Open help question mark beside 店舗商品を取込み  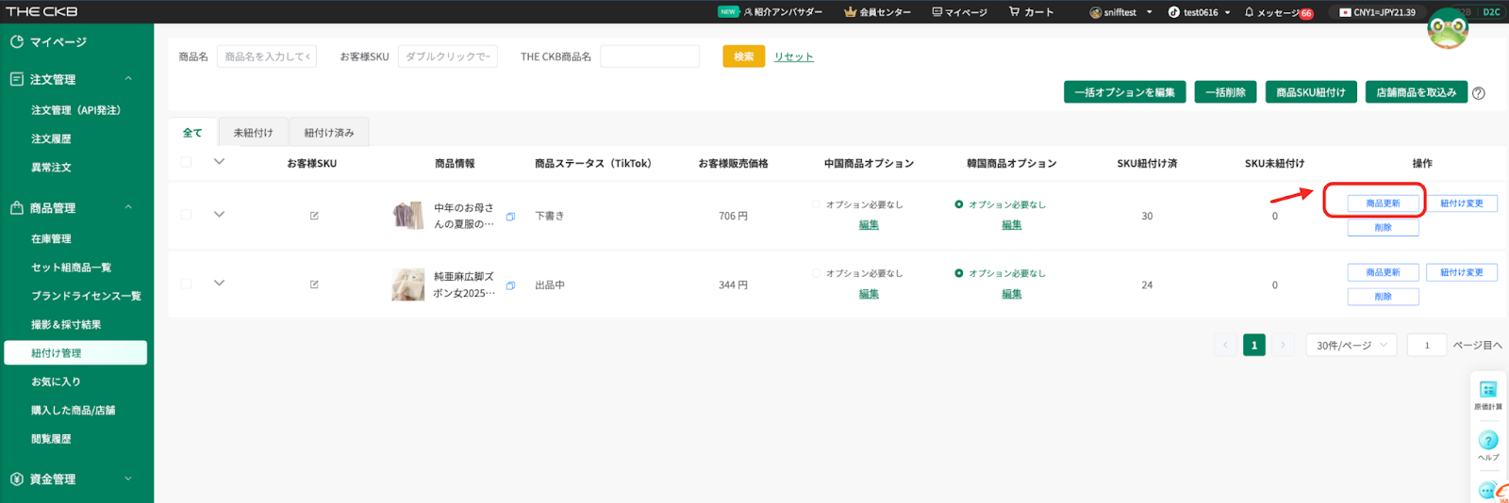click(1478, 93)
